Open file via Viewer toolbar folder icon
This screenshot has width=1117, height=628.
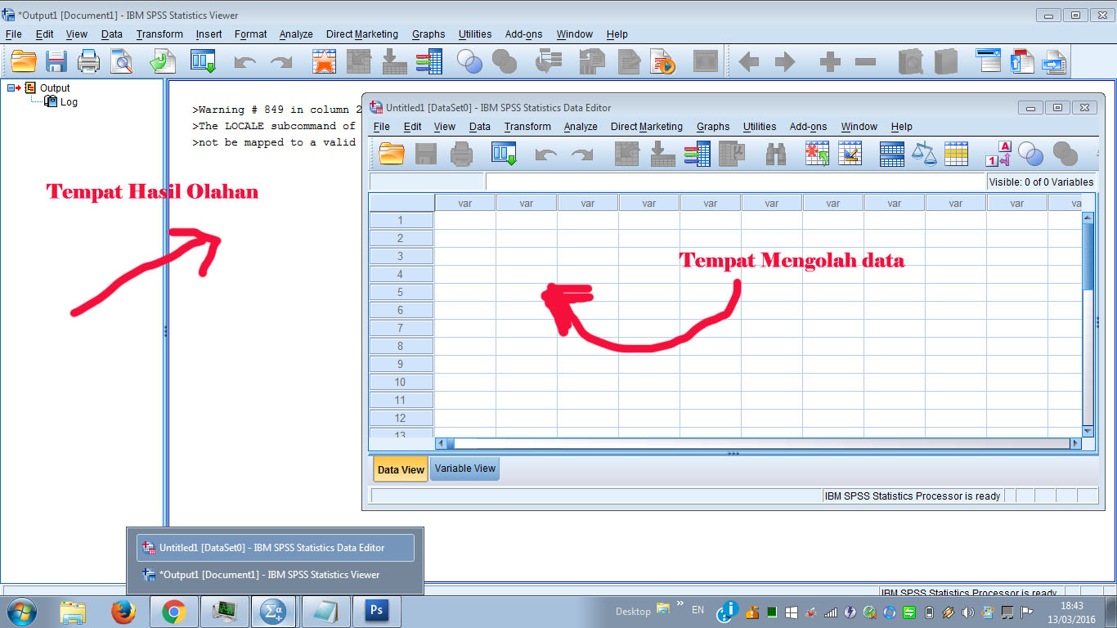point(24,62)
